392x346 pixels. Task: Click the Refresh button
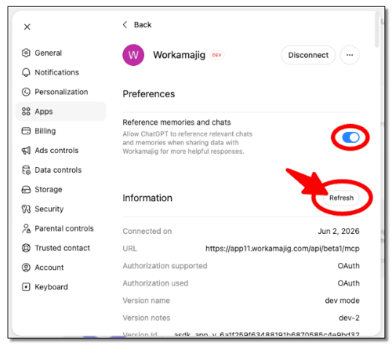tap(341, 198)
